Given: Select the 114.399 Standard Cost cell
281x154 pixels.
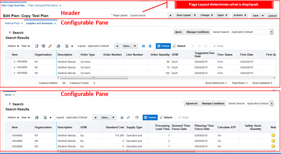Looking at the screenshot, I should (x=114, y=136).
